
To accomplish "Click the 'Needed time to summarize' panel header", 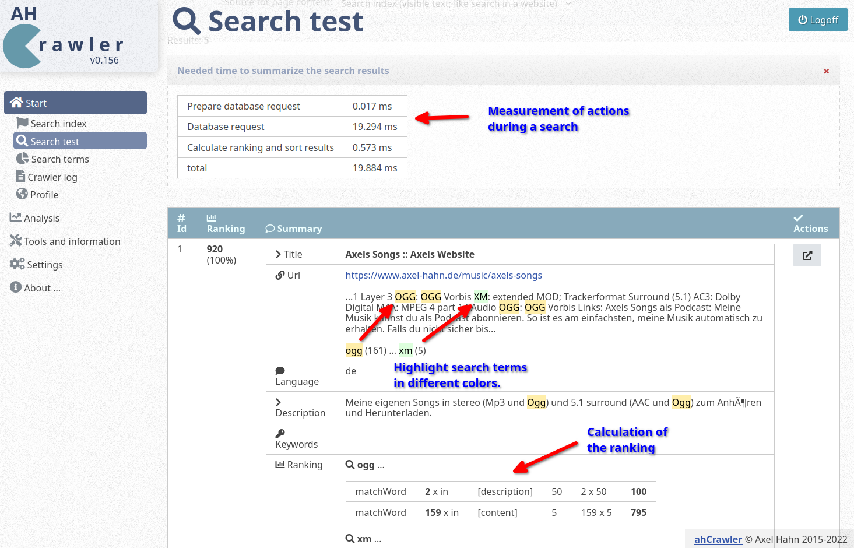I will click(504, 71).
